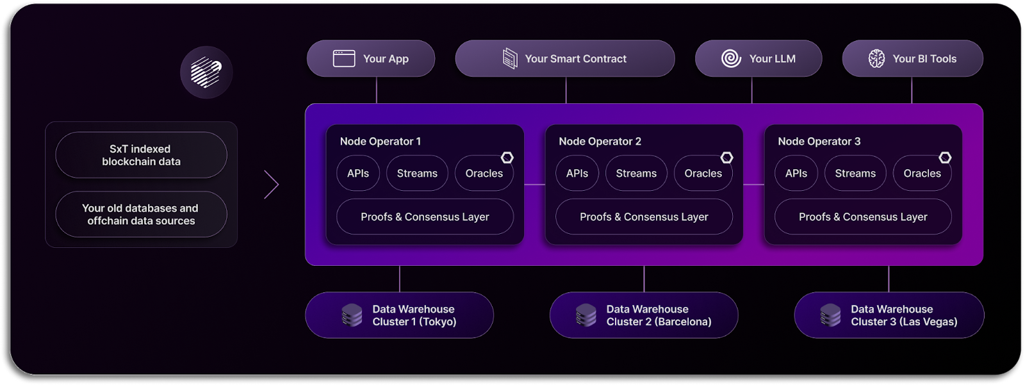Select Your old databases and offchain sources
The width and height of the screenshot is (1025, 385).
tap(142, 215)
